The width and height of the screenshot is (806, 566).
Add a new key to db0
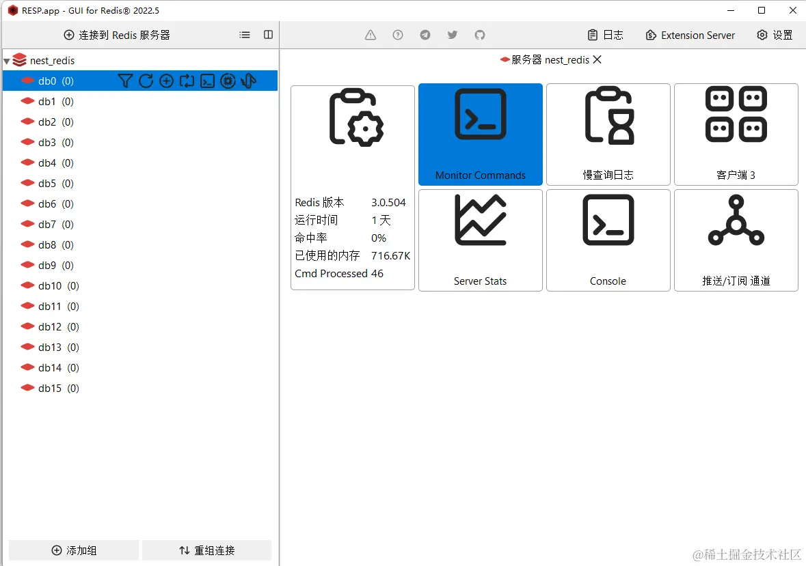click(x=167, y=81)
